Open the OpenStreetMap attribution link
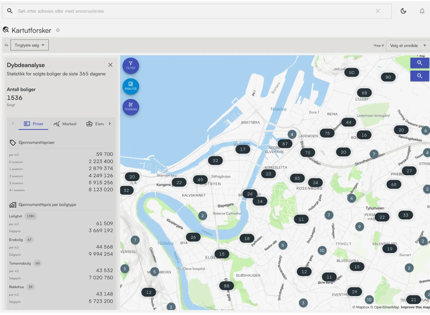Screen dimensions: 430x315 tap(386, 307)
